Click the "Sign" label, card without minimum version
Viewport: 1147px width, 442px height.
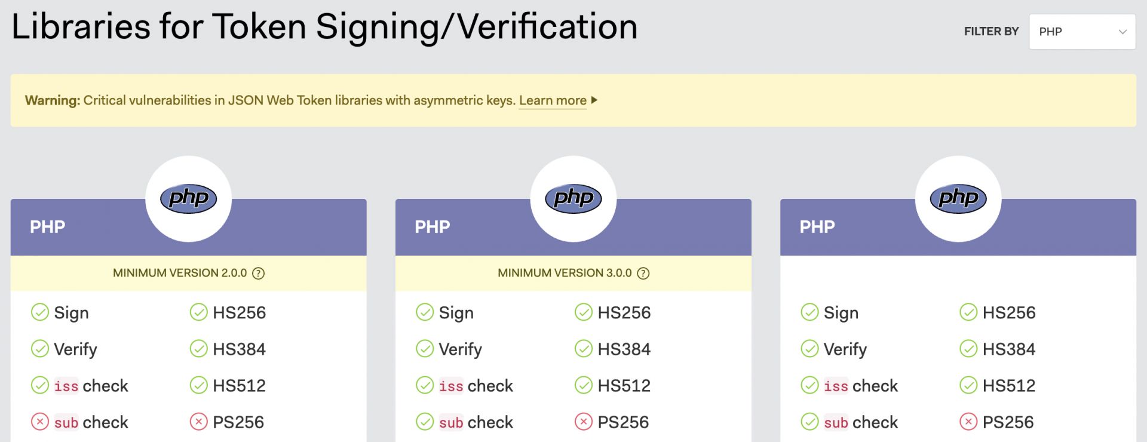841,313
